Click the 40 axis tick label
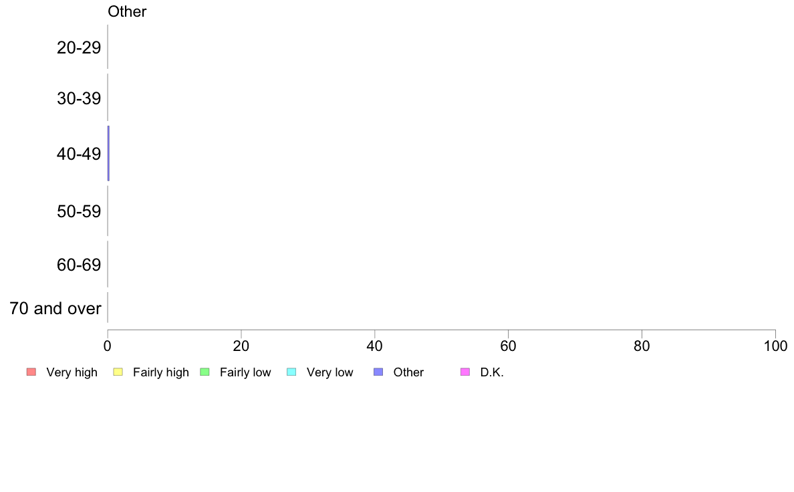 pos(374,346)
